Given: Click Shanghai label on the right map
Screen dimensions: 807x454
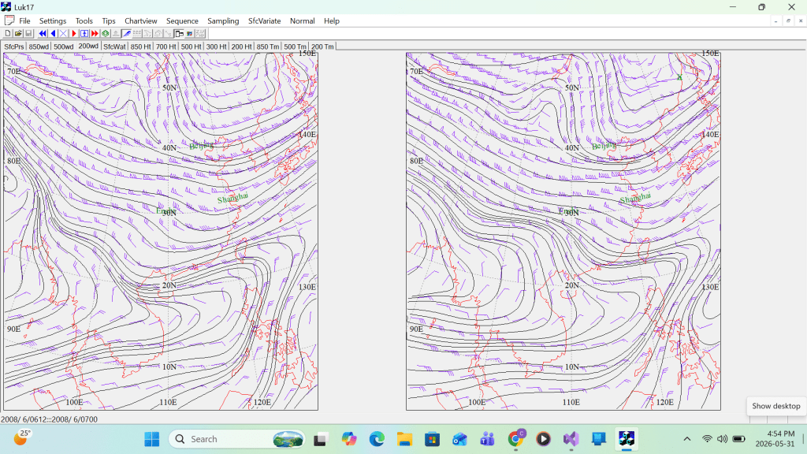Looking at the screenshot, I should pyautogui.click(x=635, y=198).
